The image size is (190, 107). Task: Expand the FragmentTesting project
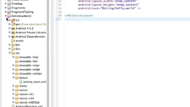click(6, 12)
